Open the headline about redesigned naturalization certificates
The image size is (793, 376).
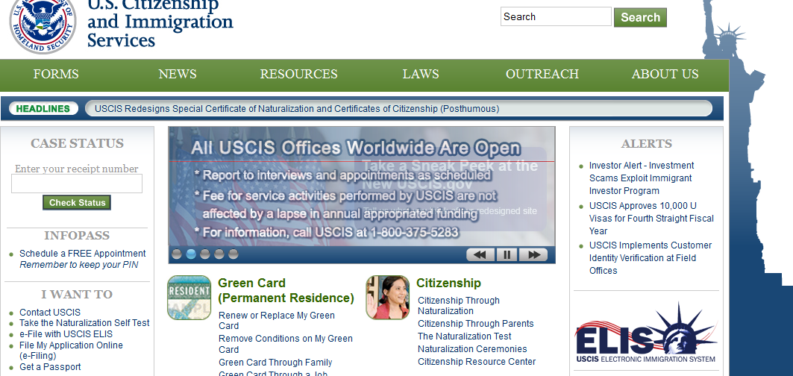297,109
